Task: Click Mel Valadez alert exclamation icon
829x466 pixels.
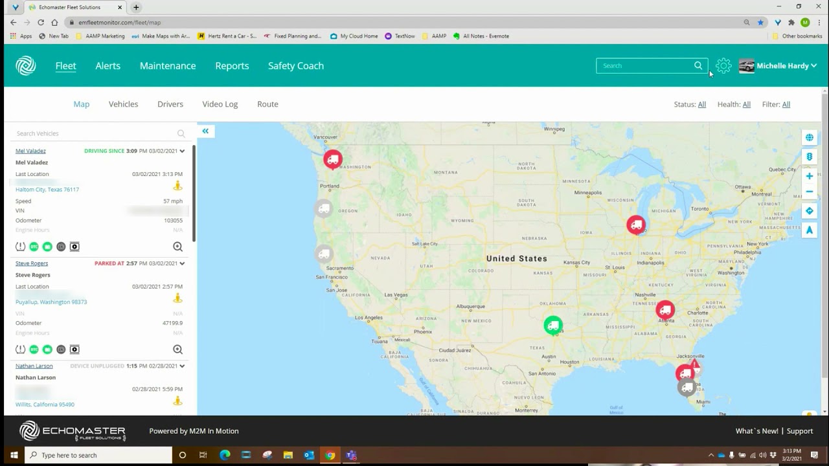Action: 20,247
